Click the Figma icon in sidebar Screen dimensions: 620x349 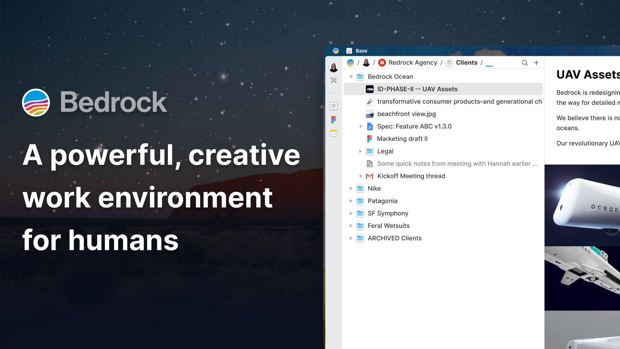(x=334, y=120)
